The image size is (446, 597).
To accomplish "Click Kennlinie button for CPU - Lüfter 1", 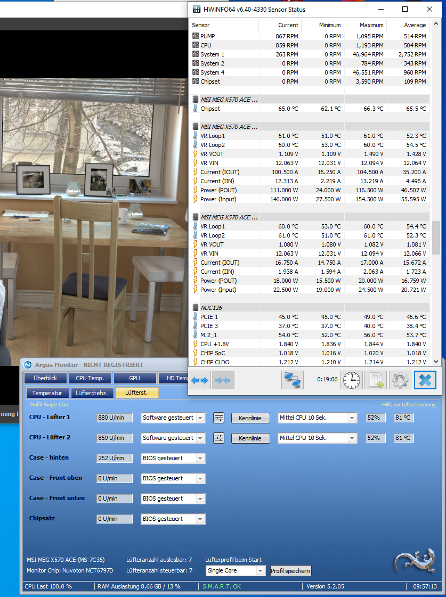I will tap(250, 418).
